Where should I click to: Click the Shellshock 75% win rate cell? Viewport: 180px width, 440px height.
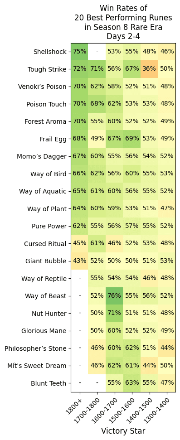pyautogui.click(x=80, y=52)
